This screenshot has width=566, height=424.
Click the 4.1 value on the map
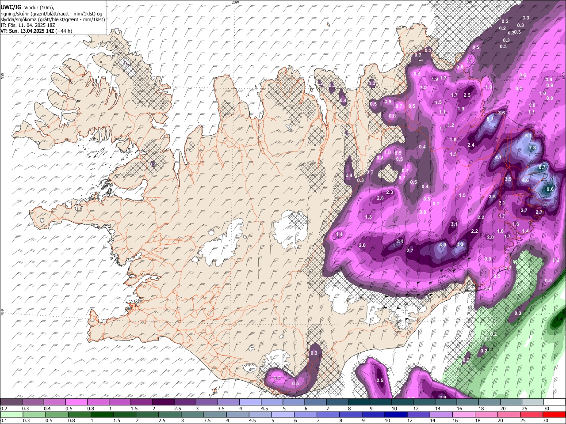coord(498,157)
